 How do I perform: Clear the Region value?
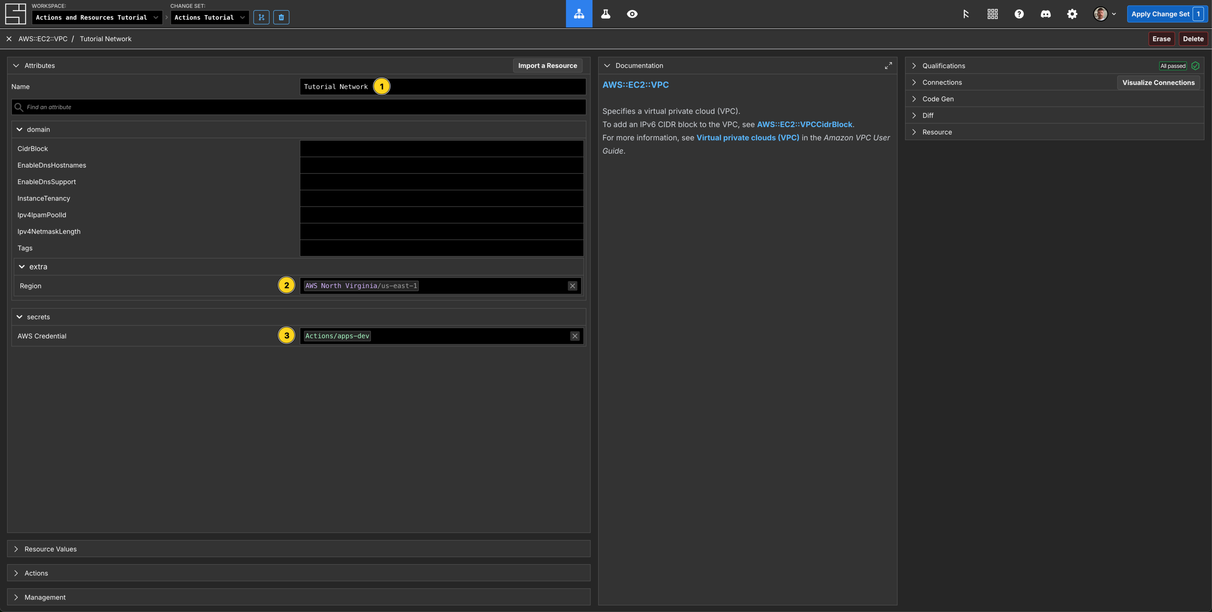pos(572,285)
